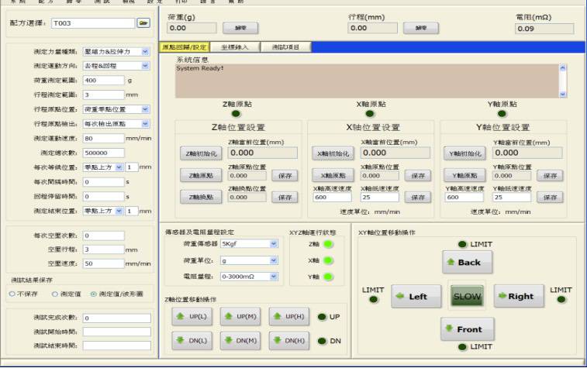Click the Y軸原點 button
Viewport: 587px width, 368px height.
point(465,175)
